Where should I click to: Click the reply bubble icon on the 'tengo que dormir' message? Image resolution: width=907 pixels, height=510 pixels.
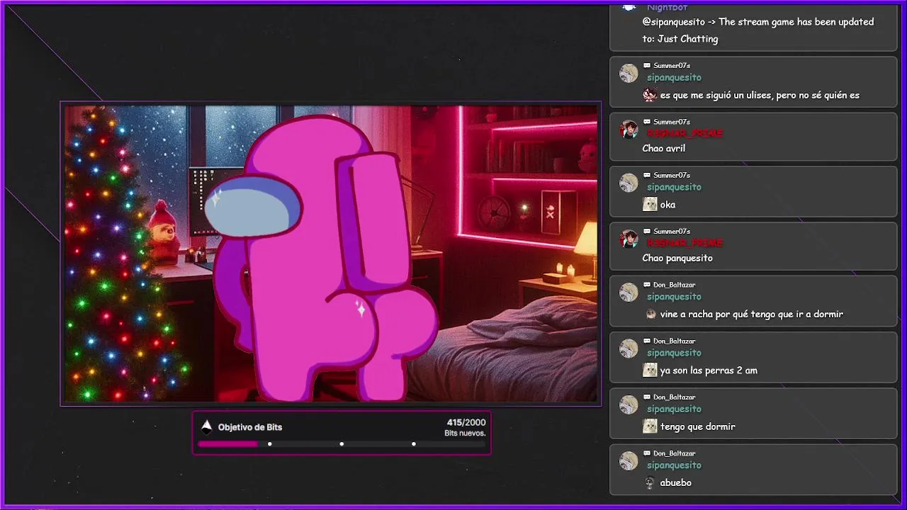(647, 397)
